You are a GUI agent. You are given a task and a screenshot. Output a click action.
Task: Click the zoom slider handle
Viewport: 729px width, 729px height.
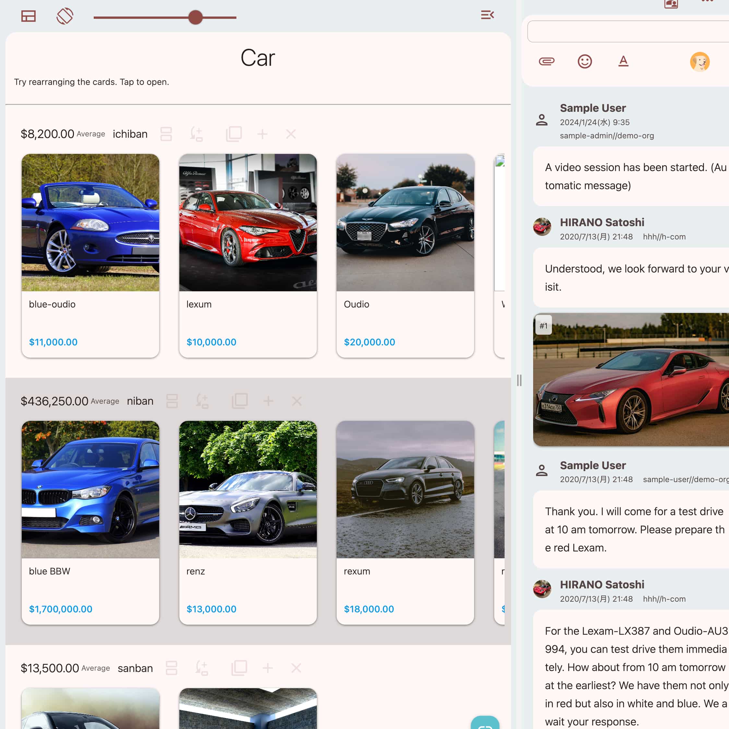tap(195, 17)
